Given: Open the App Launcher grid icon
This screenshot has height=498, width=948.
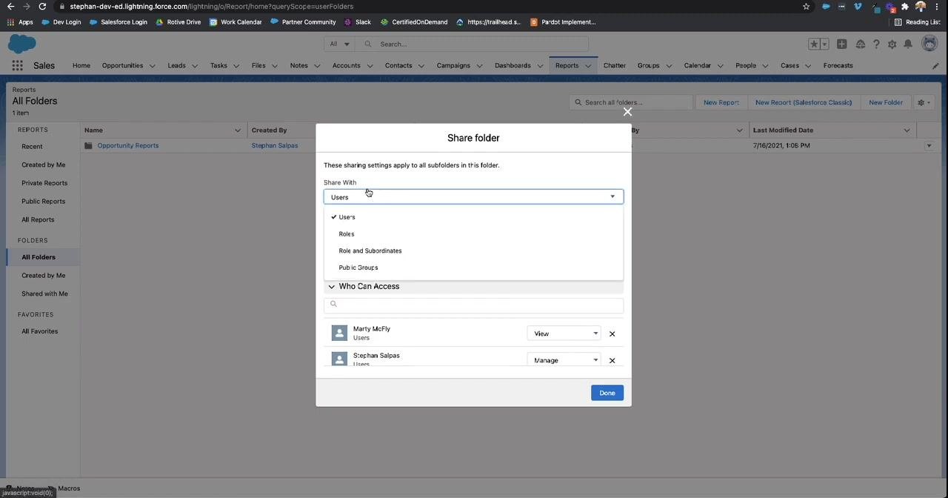Looking at the screenshot, I should [x=17, y=65].
